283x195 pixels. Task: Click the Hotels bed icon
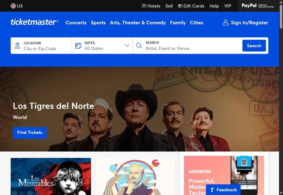[x=144, y=6]
